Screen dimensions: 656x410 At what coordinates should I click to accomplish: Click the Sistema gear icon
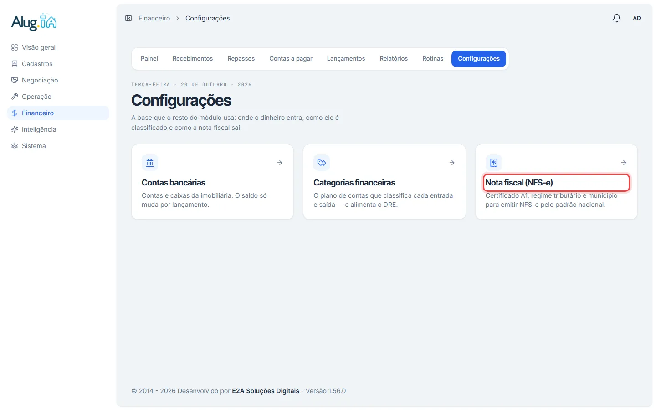pos(15,146)
